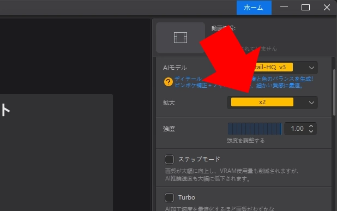Open the AIモデル dropdown arrow
The width and height of the screenshot is (337, 211).
[x=311, y=68]
